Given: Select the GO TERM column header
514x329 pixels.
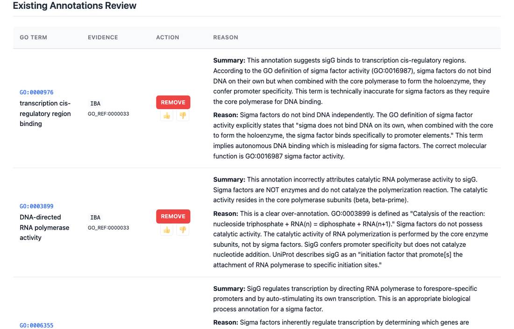Looking at the screenshot, I should [34, 37].
